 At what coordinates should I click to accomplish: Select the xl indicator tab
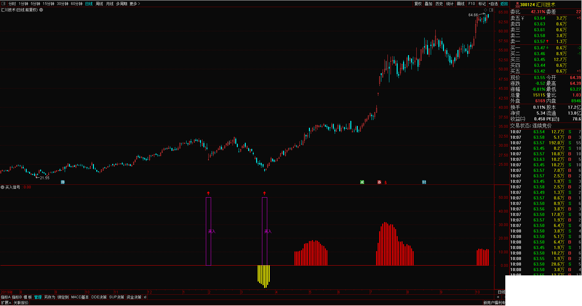click(145, 297)
